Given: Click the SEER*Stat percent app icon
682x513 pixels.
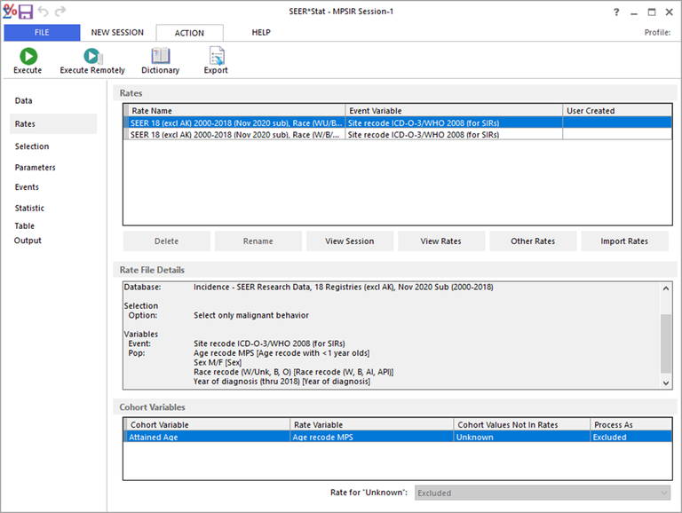Looking at the screenshot, I should [9, 12].
